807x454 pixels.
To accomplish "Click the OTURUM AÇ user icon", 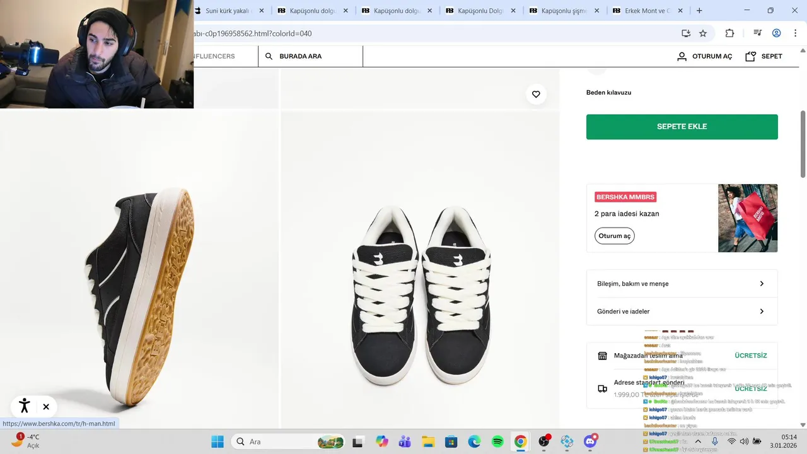I will pos(682,56).
